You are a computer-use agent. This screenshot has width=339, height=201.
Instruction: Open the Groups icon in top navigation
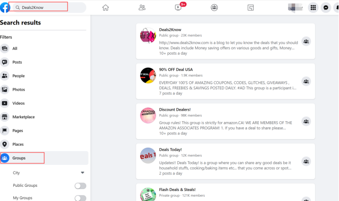(x=214, y=8)
